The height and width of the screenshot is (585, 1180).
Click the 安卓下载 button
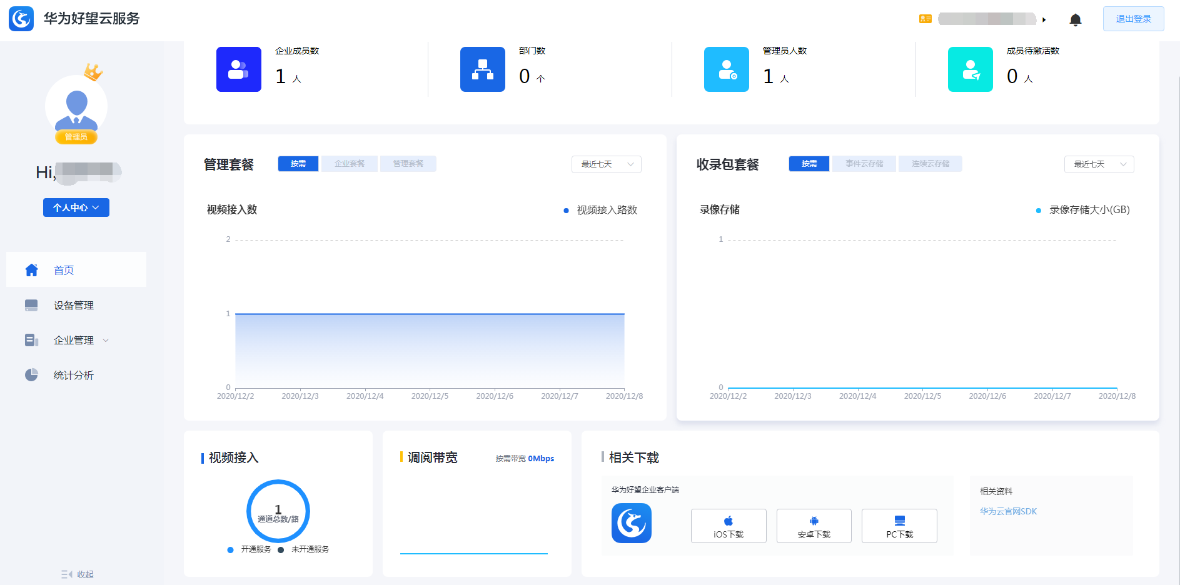click(x=814, y=526)
